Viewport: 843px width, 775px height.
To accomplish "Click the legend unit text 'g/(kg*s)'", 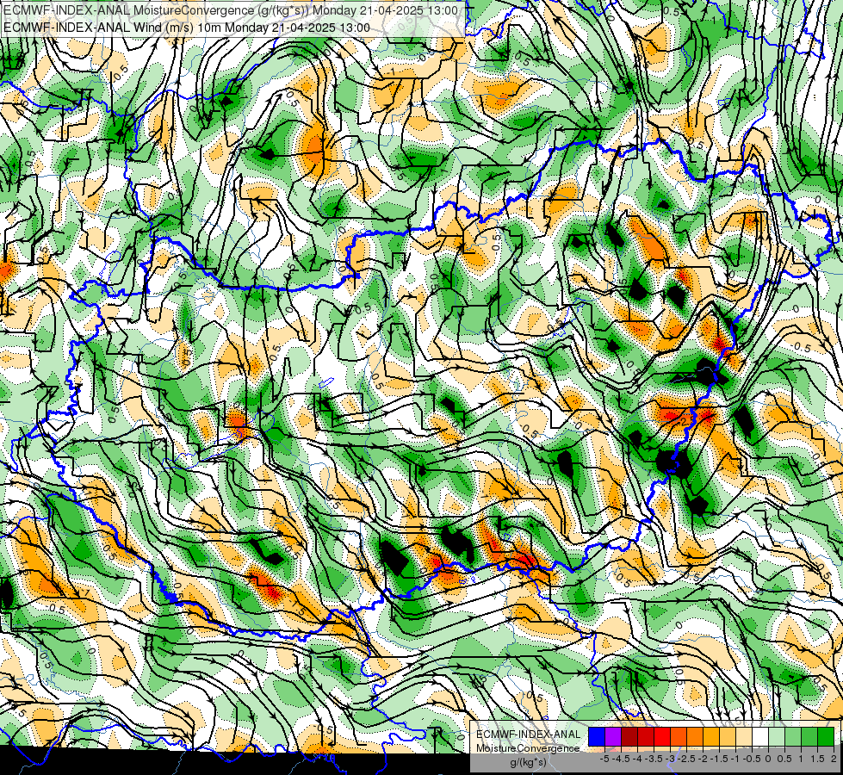I will [528, 762].
